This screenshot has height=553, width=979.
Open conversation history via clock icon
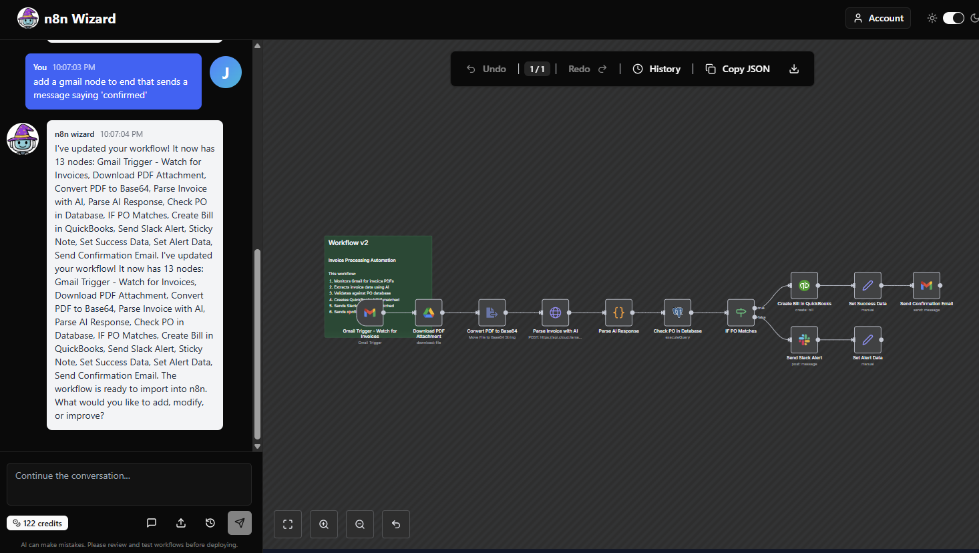pos(210,523)
